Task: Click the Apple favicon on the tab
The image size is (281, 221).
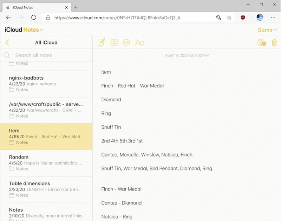Action: [8, 7]
